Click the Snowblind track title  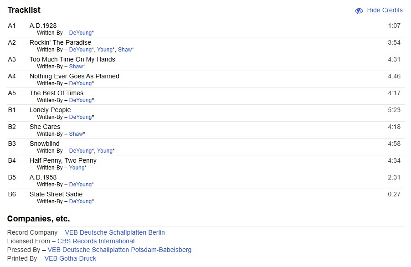45,144
